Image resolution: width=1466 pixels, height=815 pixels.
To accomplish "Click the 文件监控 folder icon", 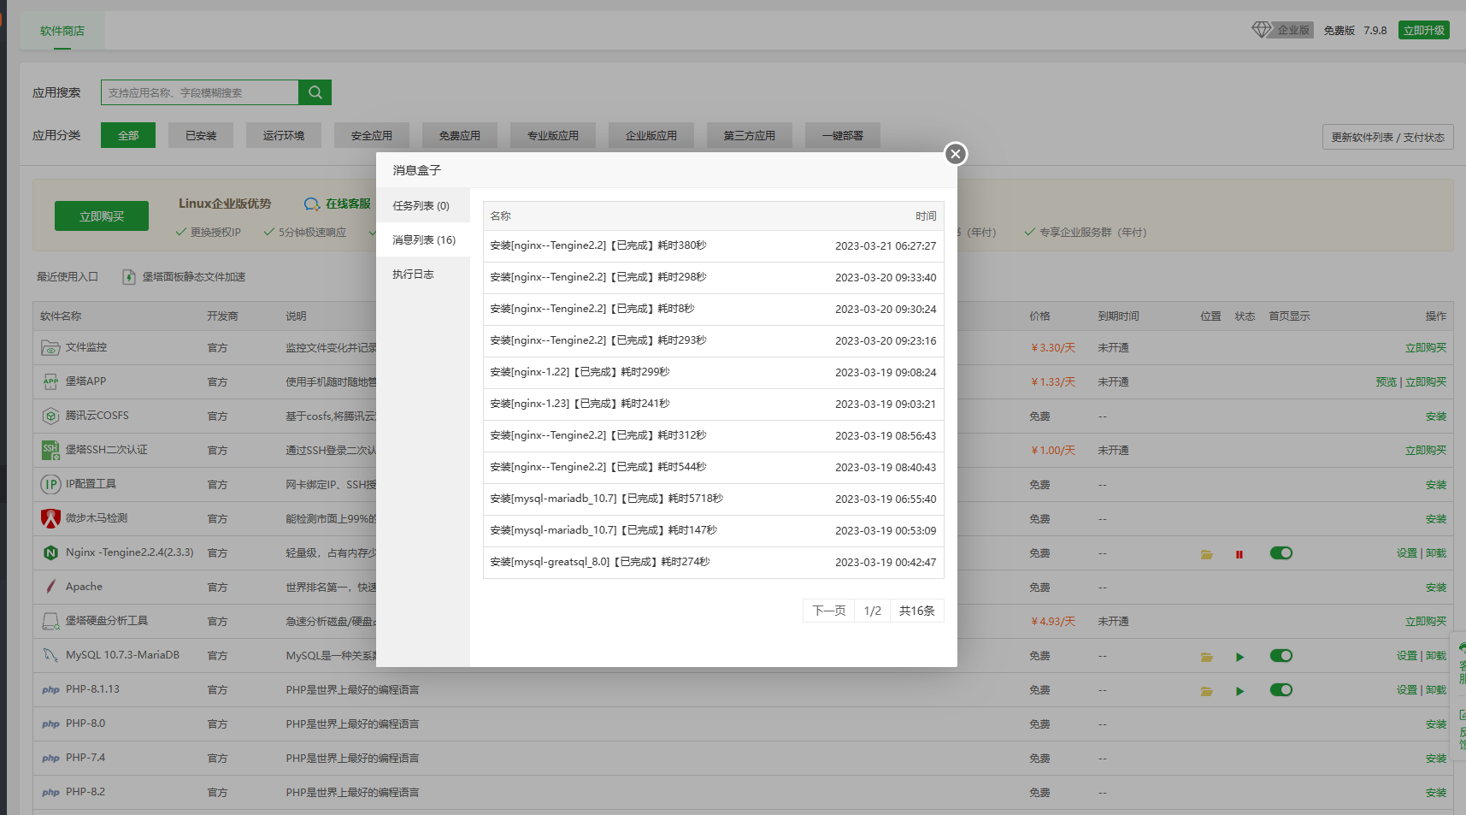I will coord(50,348).
